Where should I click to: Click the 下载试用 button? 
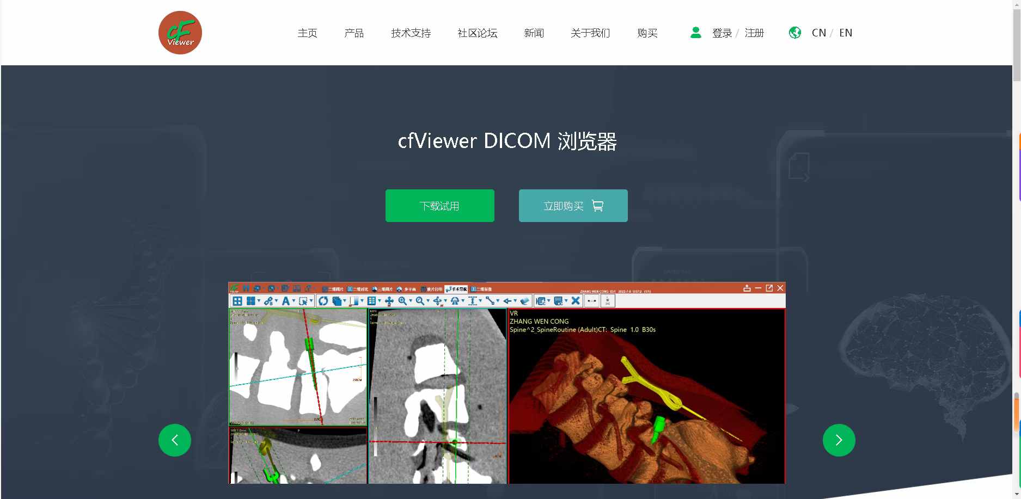click(439, 206)
